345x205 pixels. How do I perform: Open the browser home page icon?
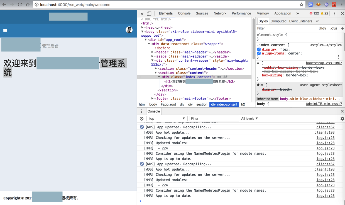(x=28, y=4)
